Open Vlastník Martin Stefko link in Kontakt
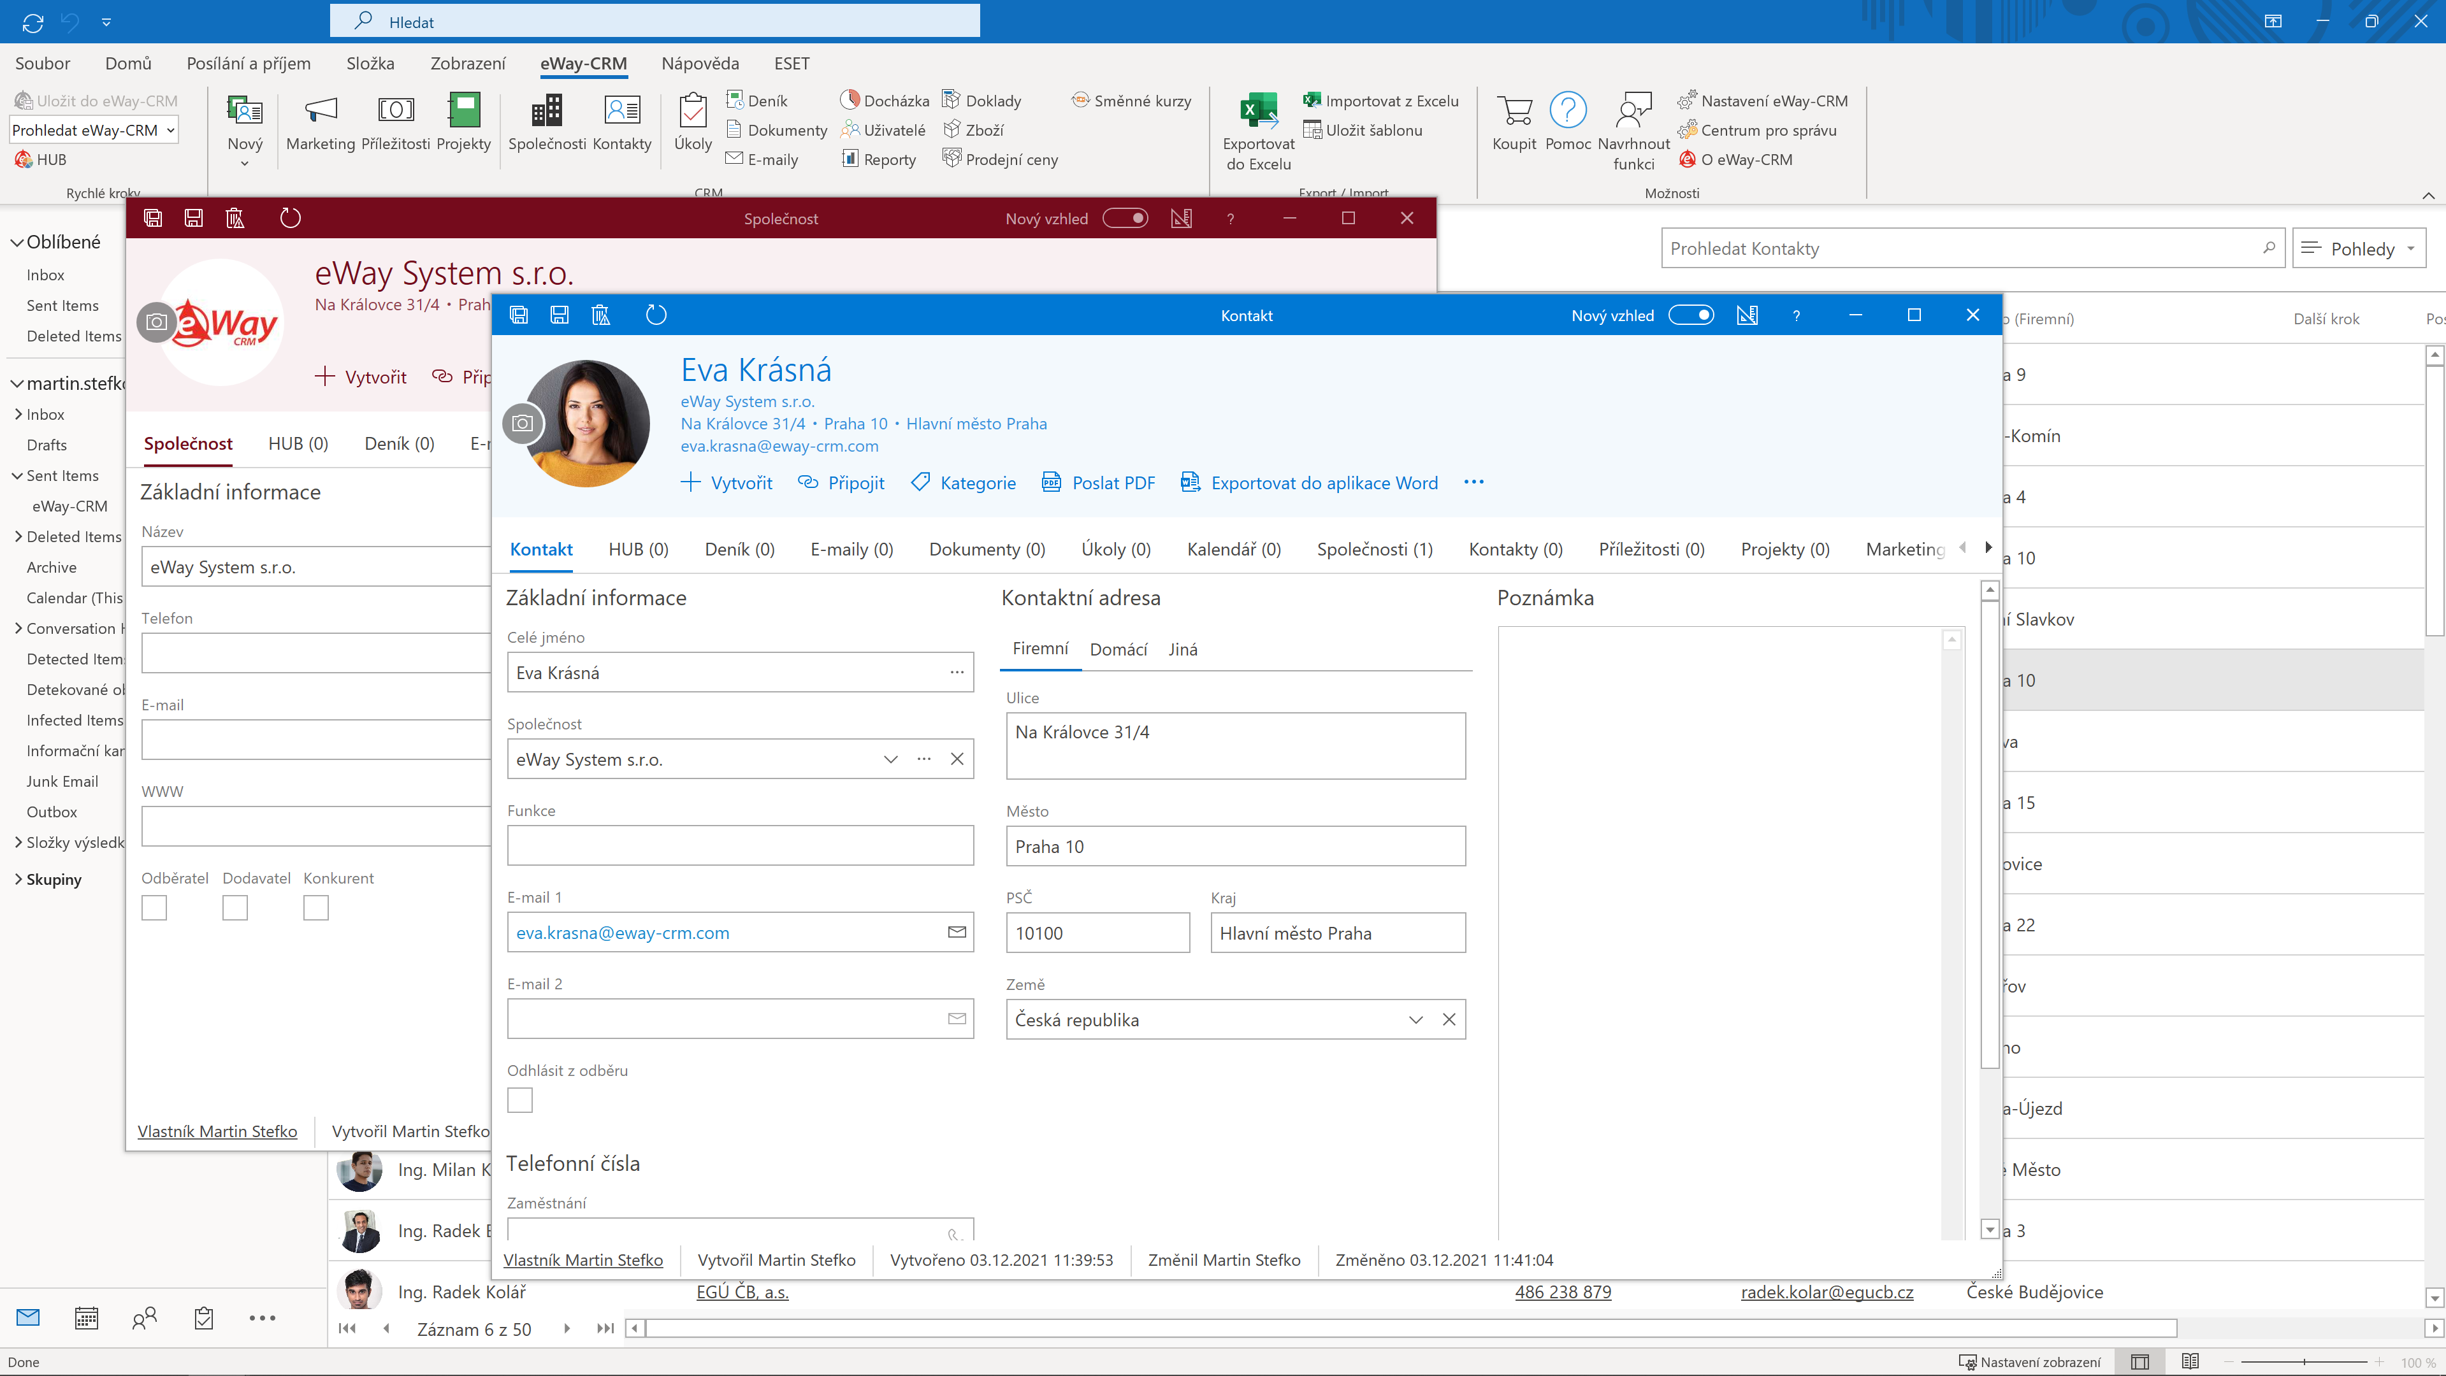The width and height of the screenshot is (2446, 1376). point(582,1259)
